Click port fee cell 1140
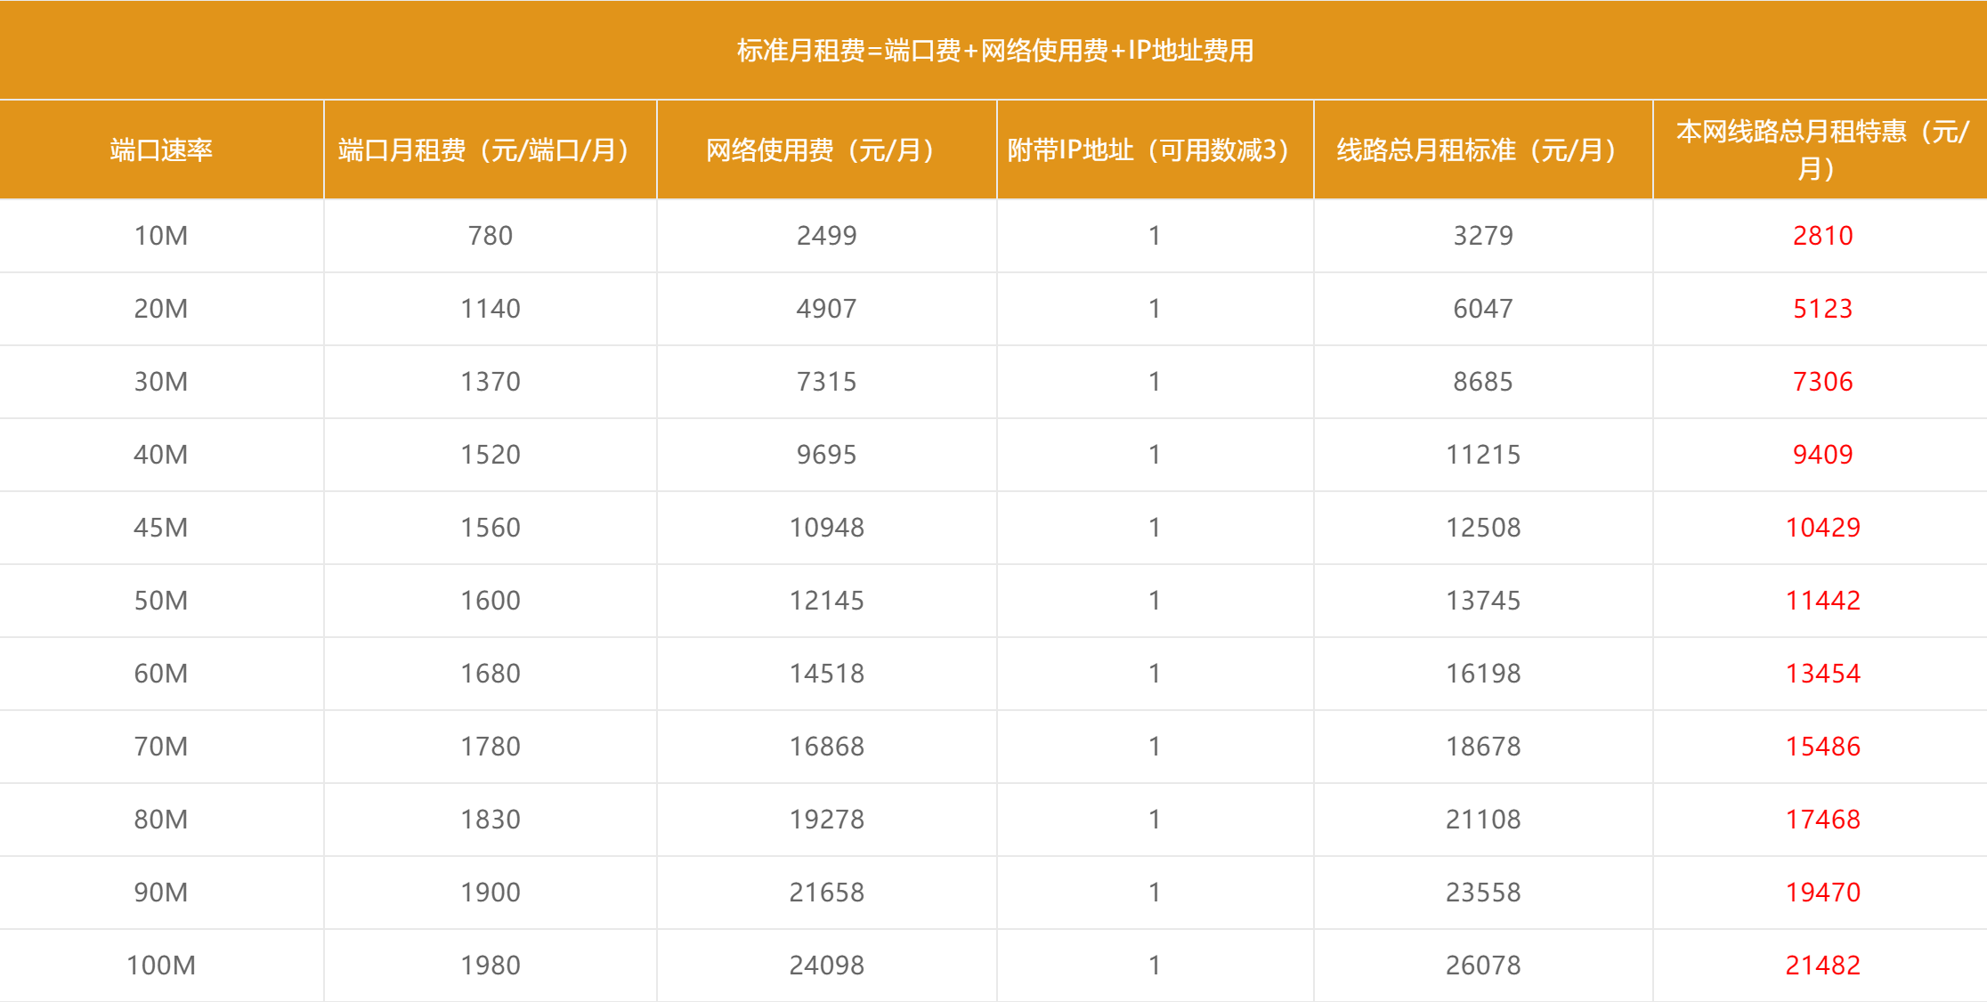This screenshot has width=1987, height=1002. pyautogui.click(x=490, y=309)
